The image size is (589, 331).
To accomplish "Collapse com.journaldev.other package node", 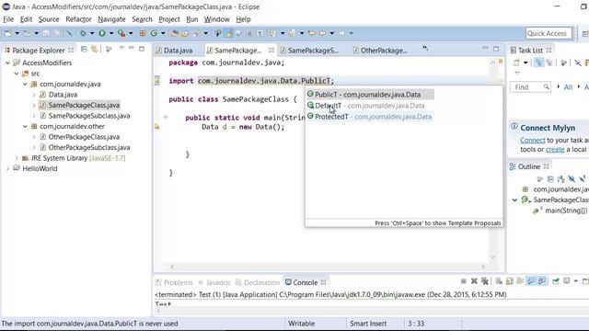I will click(25, 127).
